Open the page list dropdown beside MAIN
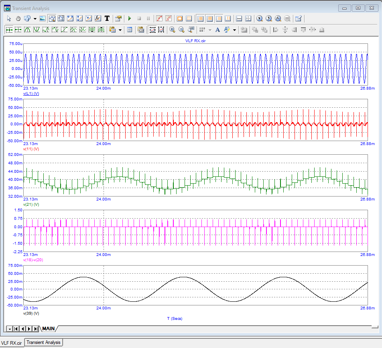 point(10,329)
